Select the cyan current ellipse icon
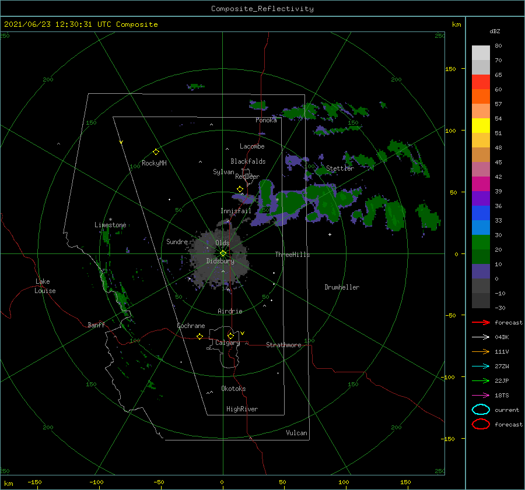Viewport: 525px width, 490px height. pyautogui.click(x=481, y=410)
